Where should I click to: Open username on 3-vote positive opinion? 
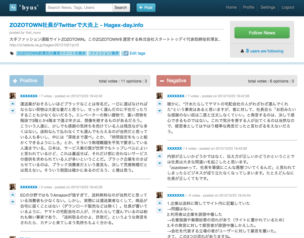[29, 187]
